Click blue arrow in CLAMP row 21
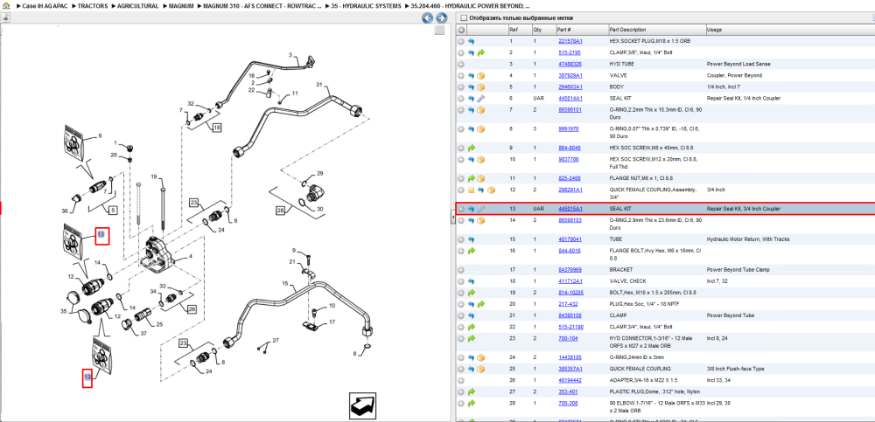The image size is (875, 422). pos(471,315)
